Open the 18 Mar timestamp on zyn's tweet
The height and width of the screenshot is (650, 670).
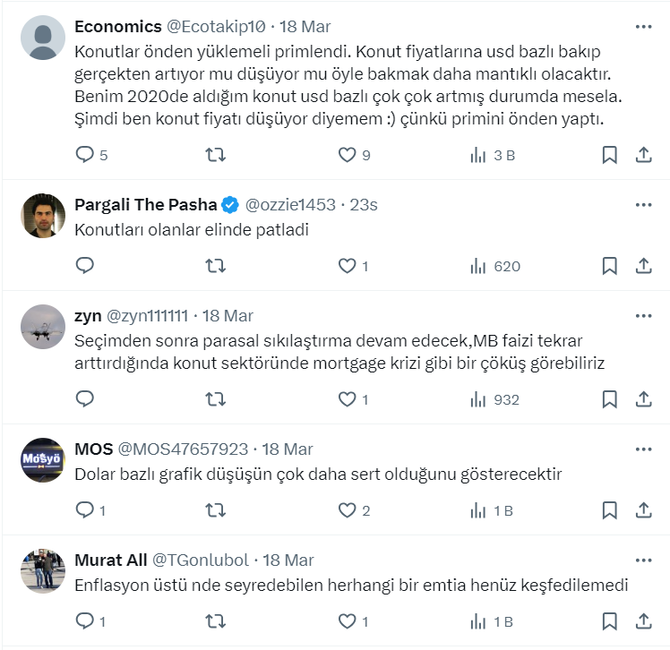click(228, 316)
